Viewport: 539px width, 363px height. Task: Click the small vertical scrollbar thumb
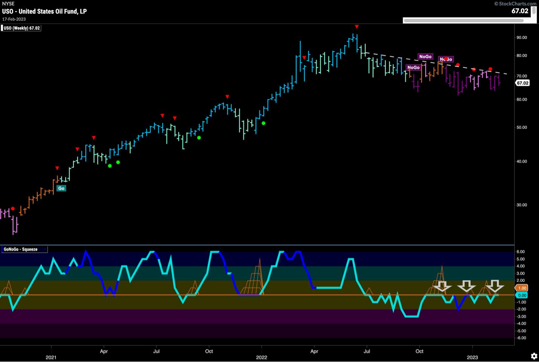(534, 11)
